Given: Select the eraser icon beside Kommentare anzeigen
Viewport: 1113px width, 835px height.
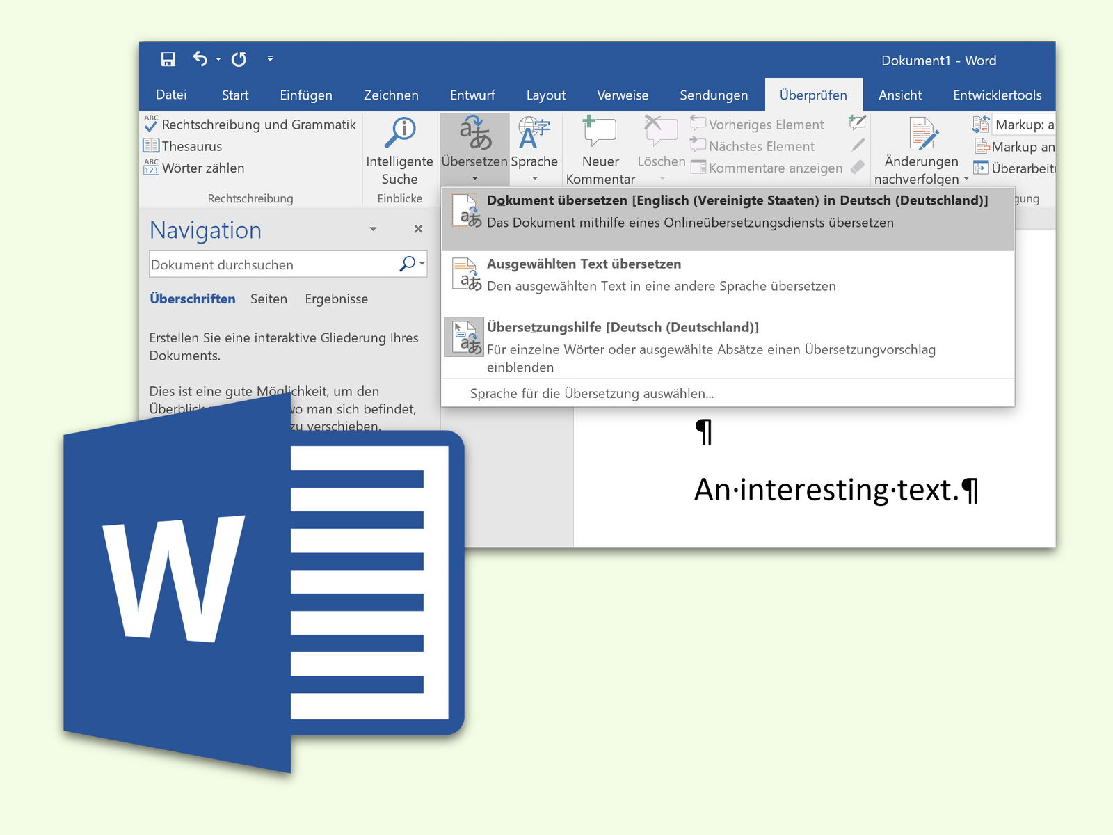Looking at the screenshot, I should point(858,167).
